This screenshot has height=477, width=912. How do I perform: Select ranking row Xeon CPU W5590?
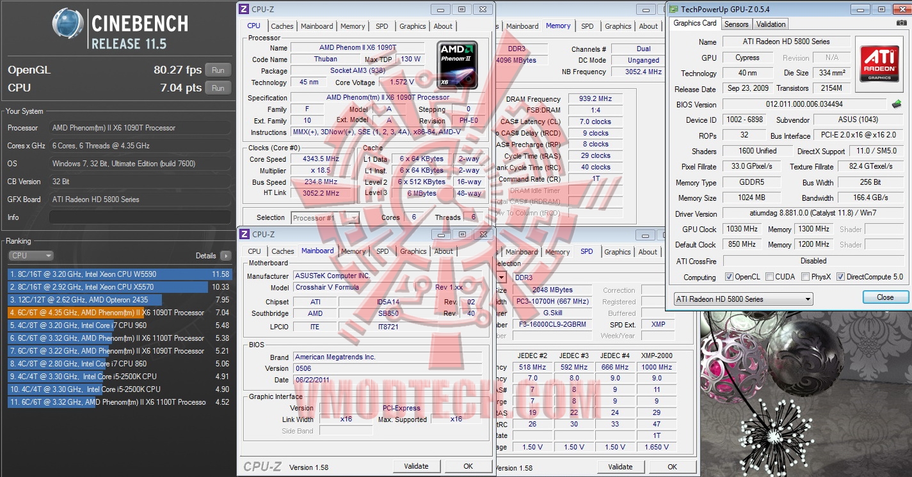[120, 274]
